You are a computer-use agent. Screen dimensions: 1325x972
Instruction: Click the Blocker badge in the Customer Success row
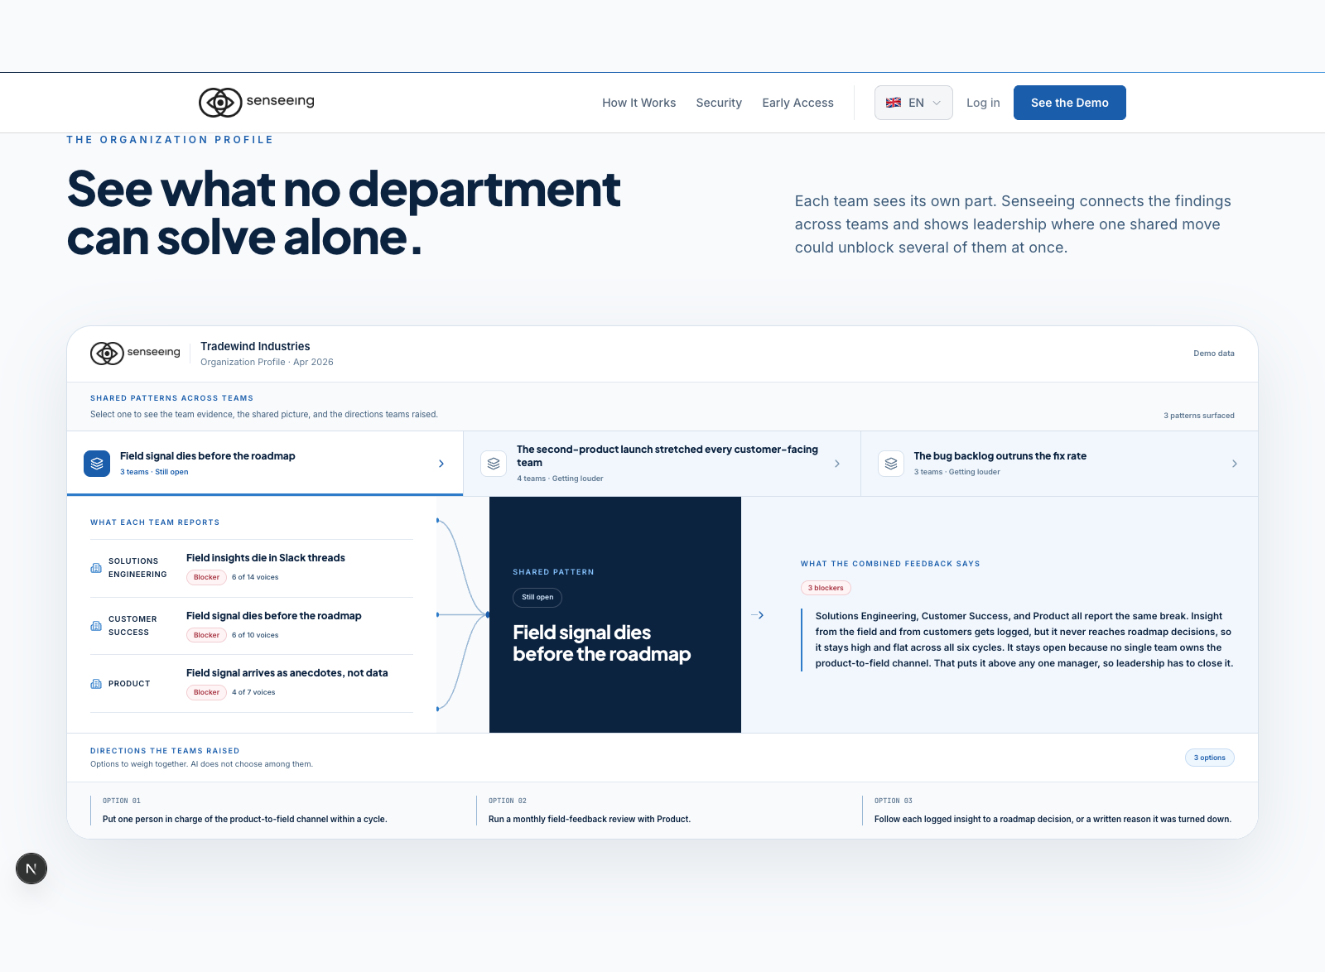pos(206,635)
